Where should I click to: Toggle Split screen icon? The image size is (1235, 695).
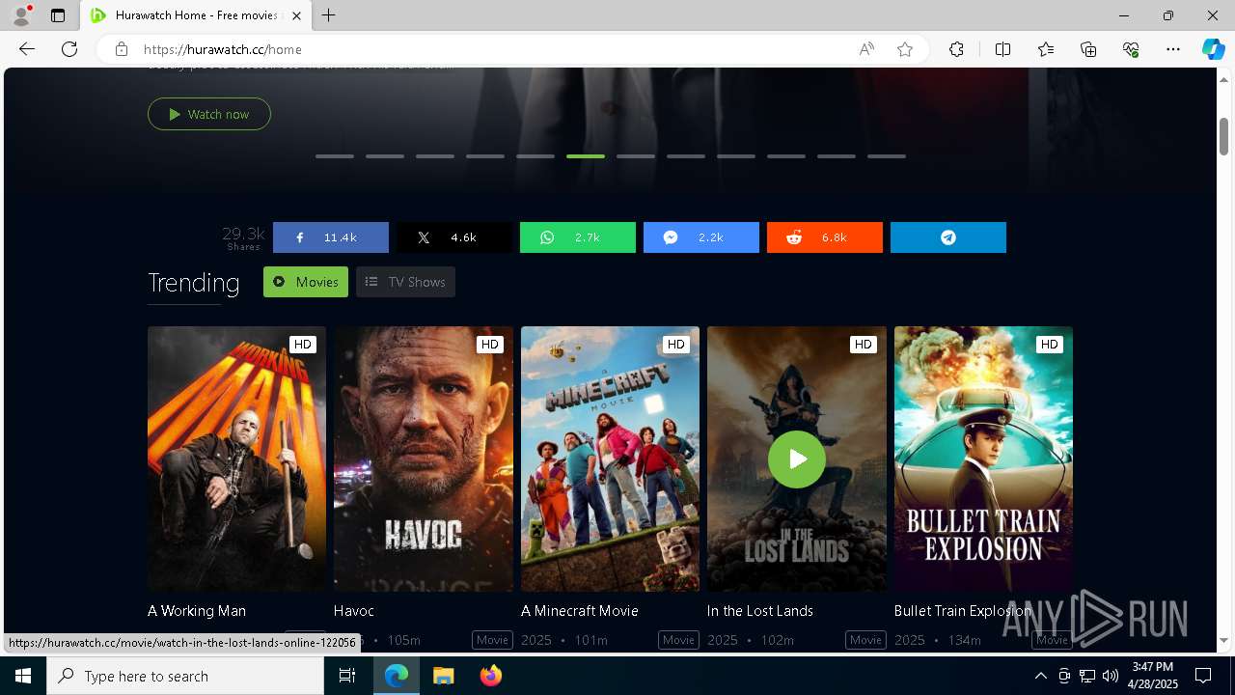(x=1002, y=49)
